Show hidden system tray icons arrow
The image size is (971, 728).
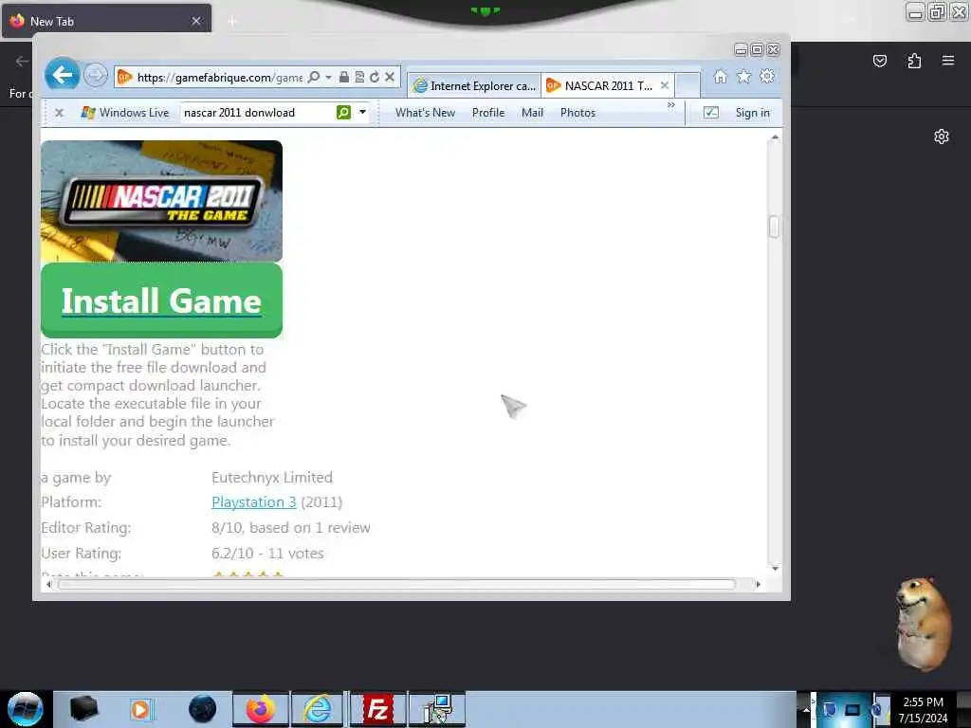tap(806, 709)
